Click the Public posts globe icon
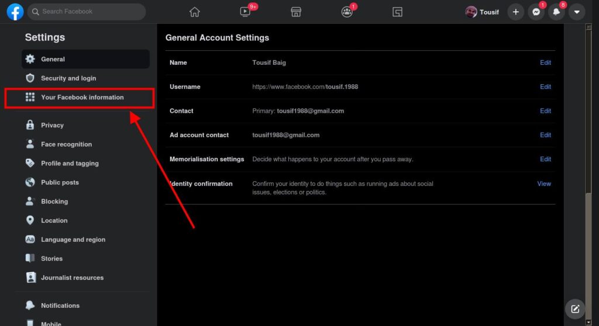599x326 pixels. (x=30, y=182)
